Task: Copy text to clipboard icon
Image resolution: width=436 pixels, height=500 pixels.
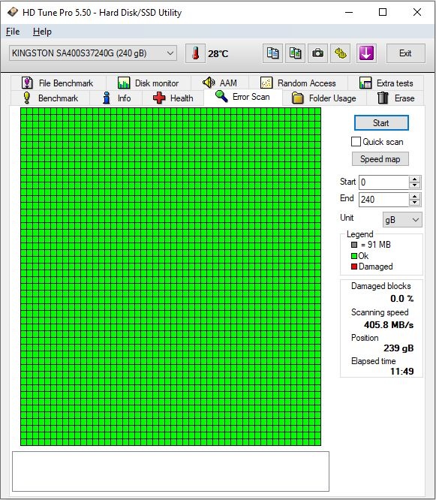Action: point(273,53)
